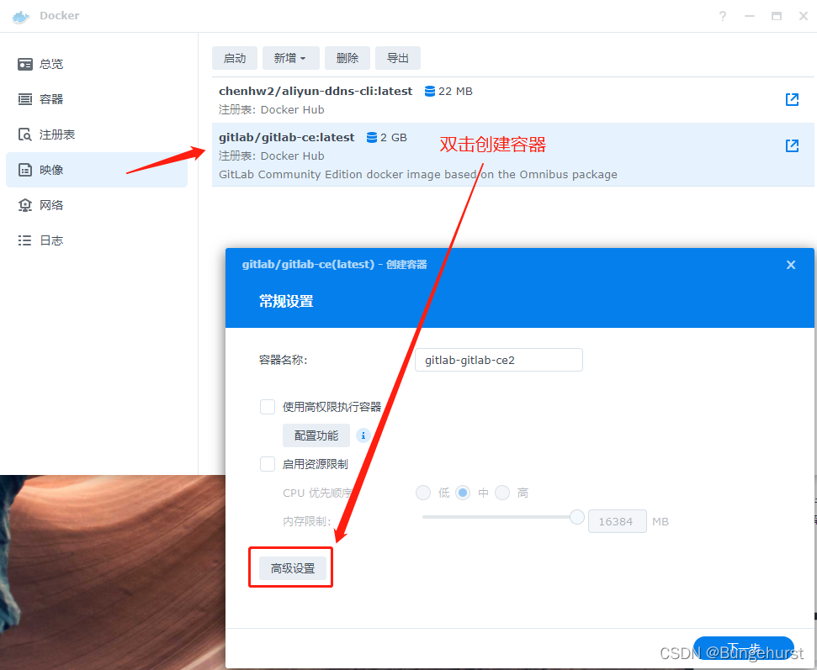Enable the 启用资源限制 checkbox
Viewport: 817px width, 670px height.
click(267, 463)
